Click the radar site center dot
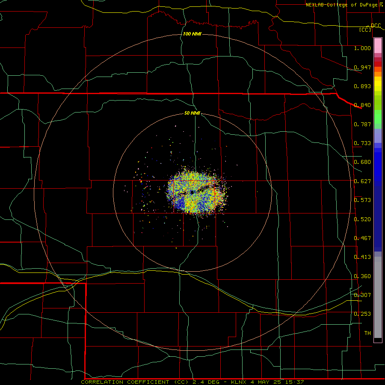The height and width of the screenshot is (385, 385). [192, 192]
